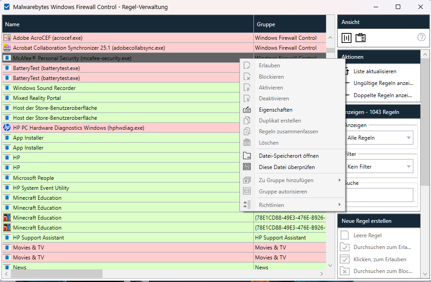Click Ungültige Regeln anzeigen action

pos(384,83)
